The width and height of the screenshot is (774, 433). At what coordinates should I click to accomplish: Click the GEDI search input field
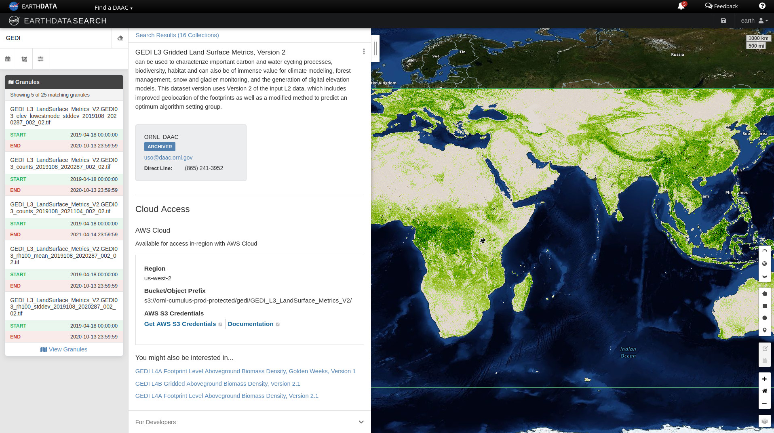56,38
